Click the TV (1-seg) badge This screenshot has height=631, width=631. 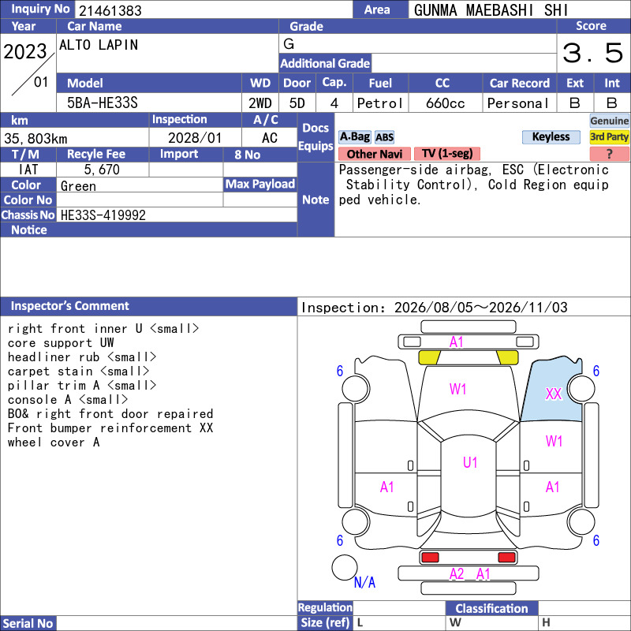(447, 154)
